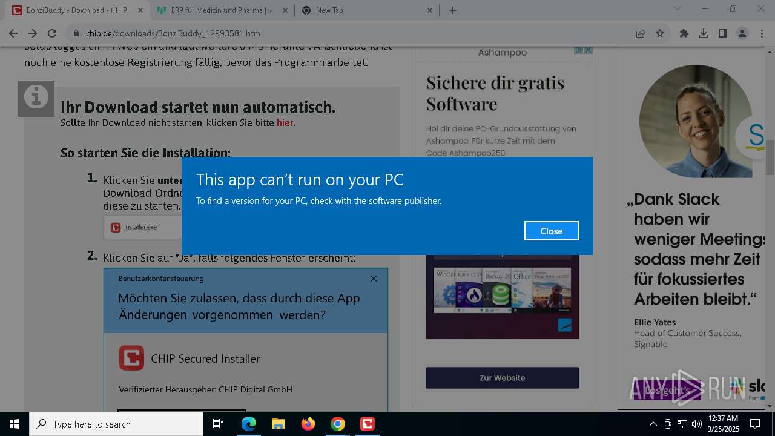The image size is (775, 436).
Task: View site information lock icon
Action: (x=76, y=33)
